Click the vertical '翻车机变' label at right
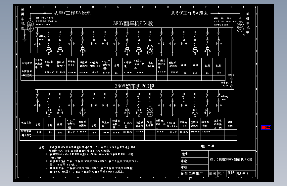287x186 pixels. coord(248,23)
